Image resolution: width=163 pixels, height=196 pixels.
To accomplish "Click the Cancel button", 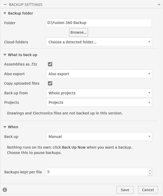I will click(x=148, y=190).
